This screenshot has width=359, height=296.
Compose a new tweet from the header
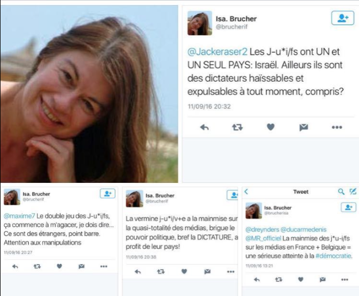353,191
